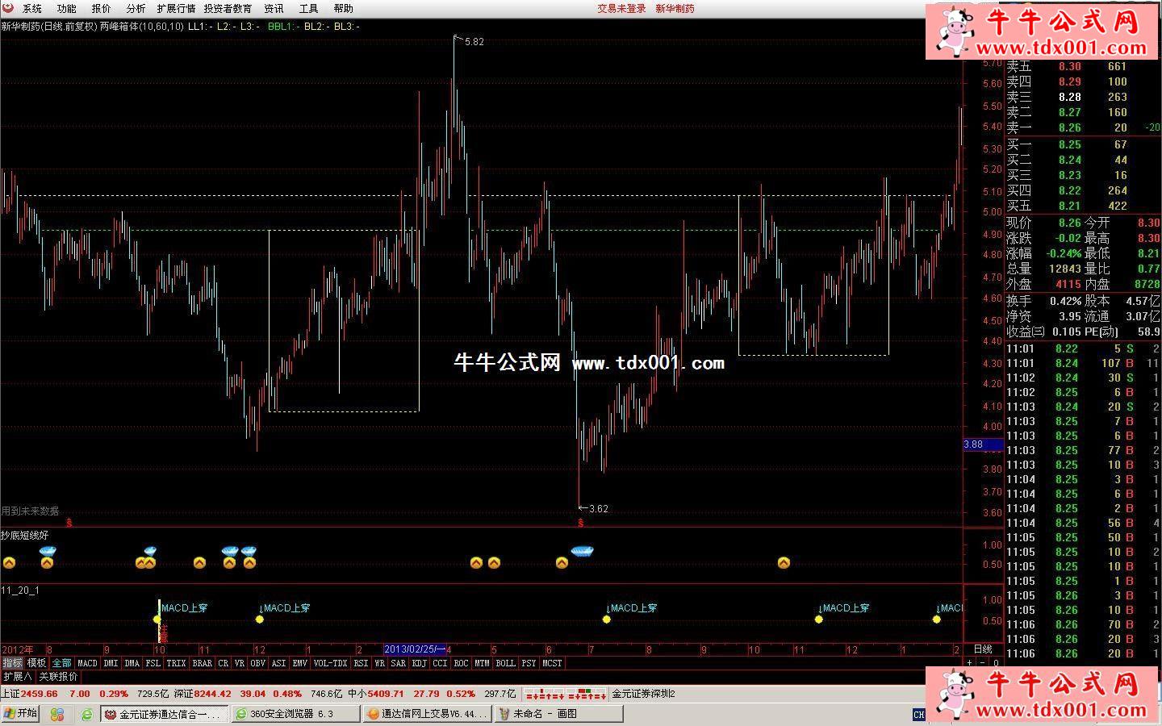Click the 交易未登录 link
The image size is (1162, 726).
pyautogui.click(x=621, y=8)
